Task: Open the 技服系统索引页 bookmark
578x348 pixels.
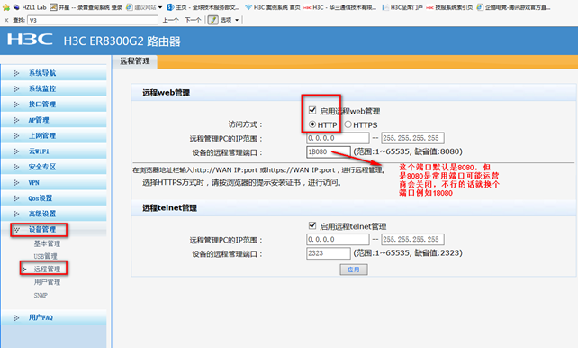Action: (x=450, y=7)
